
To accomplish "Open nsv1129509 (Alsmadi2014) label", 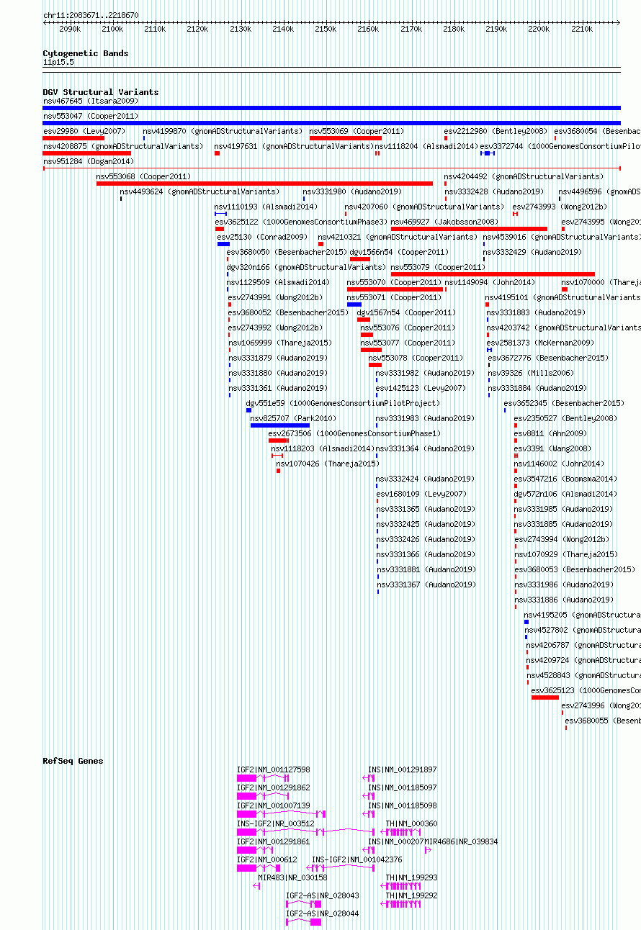I will 278,282.
